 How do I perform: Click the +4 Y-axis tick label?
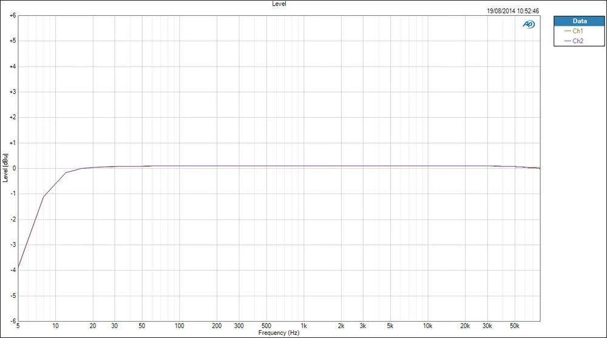tap(13, 67)
